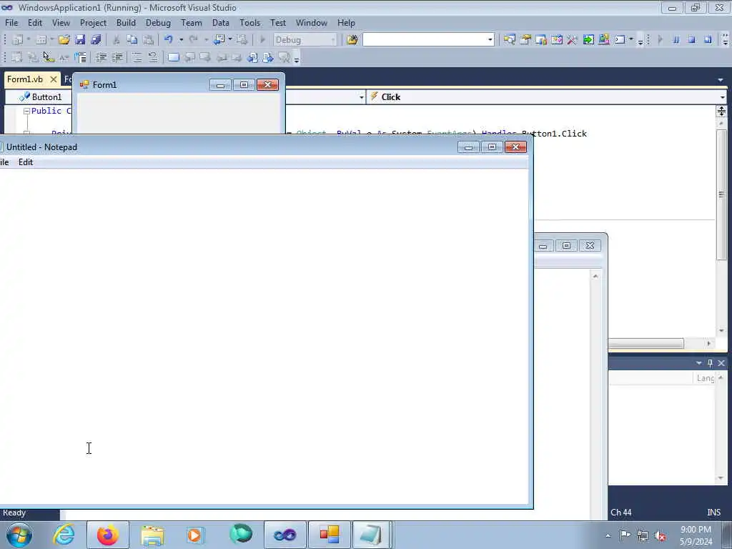Open the Extension Manager icon

point(603,40)
